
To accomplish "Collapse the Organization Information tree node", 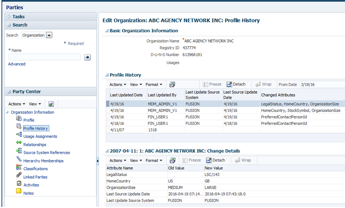I will pyautogui.click(x=8, y=112).
